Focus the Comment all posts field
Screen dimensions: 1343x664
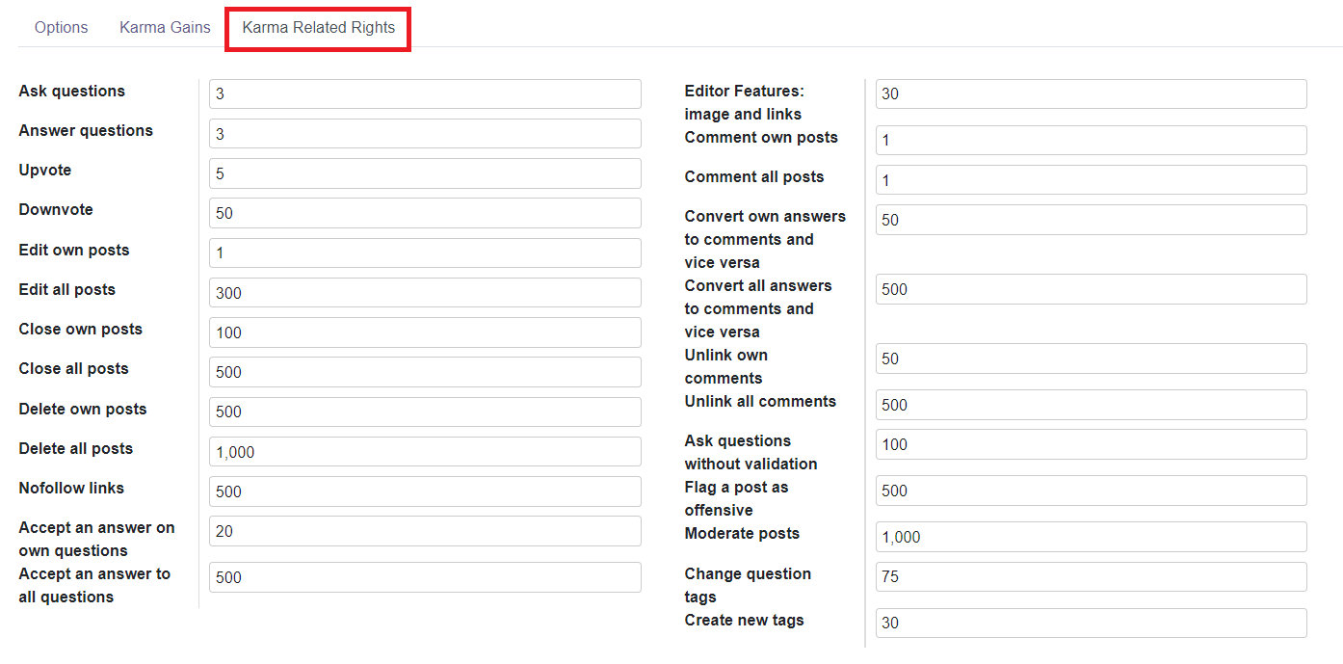pyautogui.click(x=1089, y=179)
